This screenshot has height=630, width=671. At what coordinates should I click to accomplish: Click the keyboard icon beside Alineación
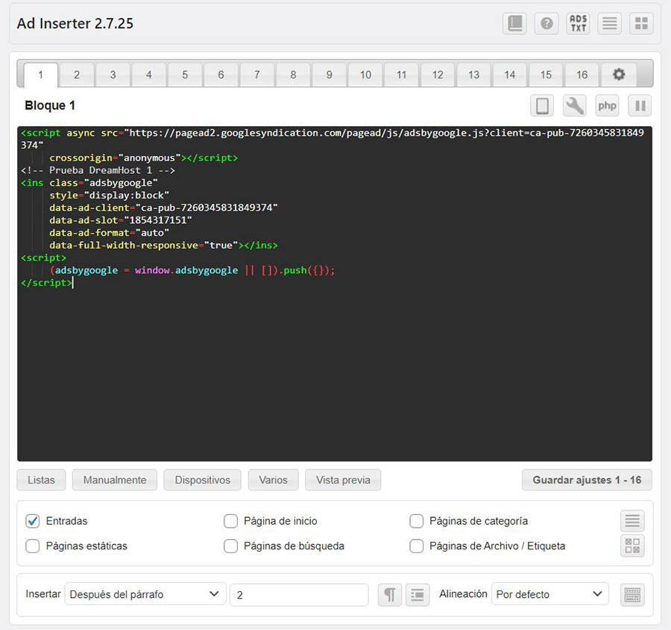[632, 595]
